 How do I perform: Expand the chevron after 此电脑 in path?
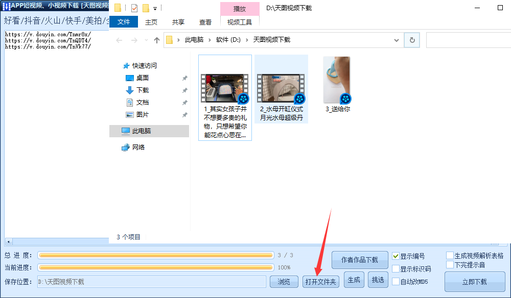[209, 40]
